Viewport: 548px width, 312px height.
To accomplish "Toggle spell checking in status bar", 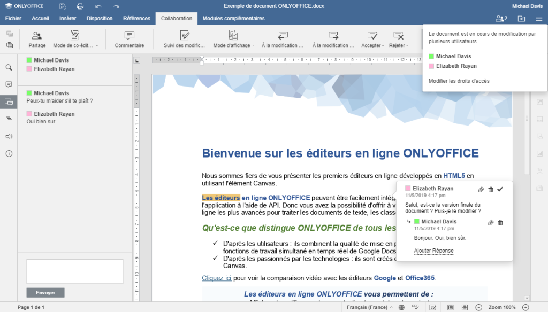I will [x=415, y=307].
